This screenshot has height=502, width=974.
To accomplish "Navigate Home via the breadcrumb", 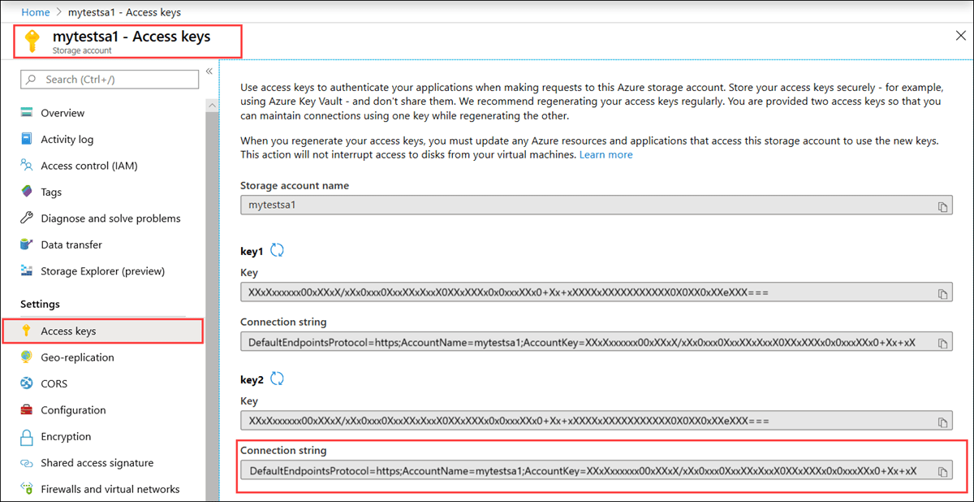I will coord(36,12).
